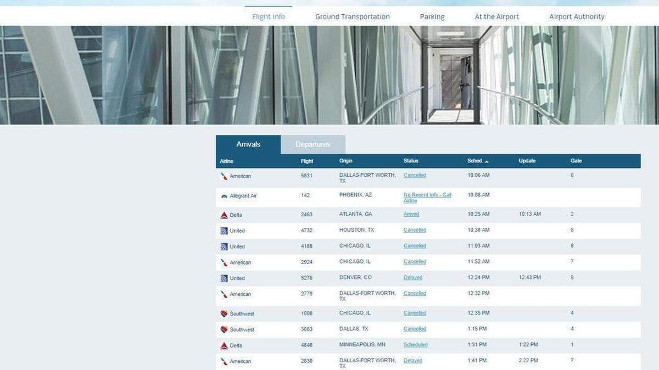Sort table by Flight column header
The image size is (659, 370).
click(307, 161)
